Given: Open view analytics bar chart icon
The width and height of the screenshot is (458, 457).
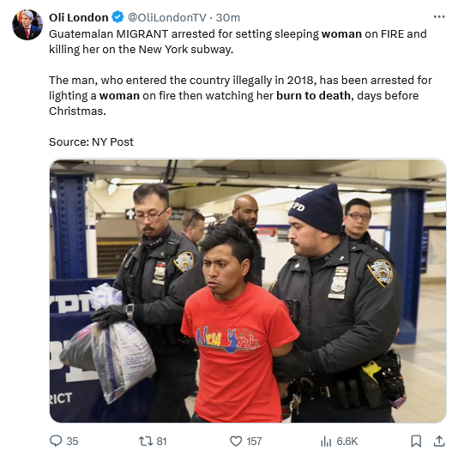Looking at the screenshot, I should 326,441.
